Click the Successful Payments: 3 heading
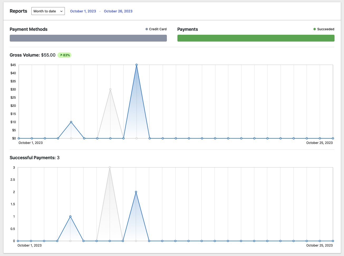Image resolution: width=344 pixels, height=256 pixels. (x=35, y=158)
